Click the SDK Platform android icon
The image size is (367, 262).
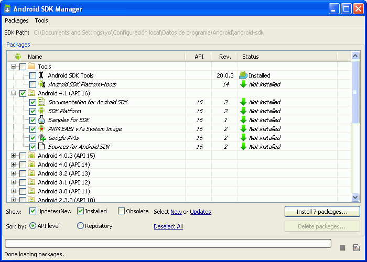pos(41,111)
